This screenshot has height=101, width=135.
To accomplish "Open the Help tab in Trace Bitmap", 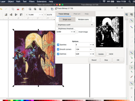I will (x=87, y=14).
